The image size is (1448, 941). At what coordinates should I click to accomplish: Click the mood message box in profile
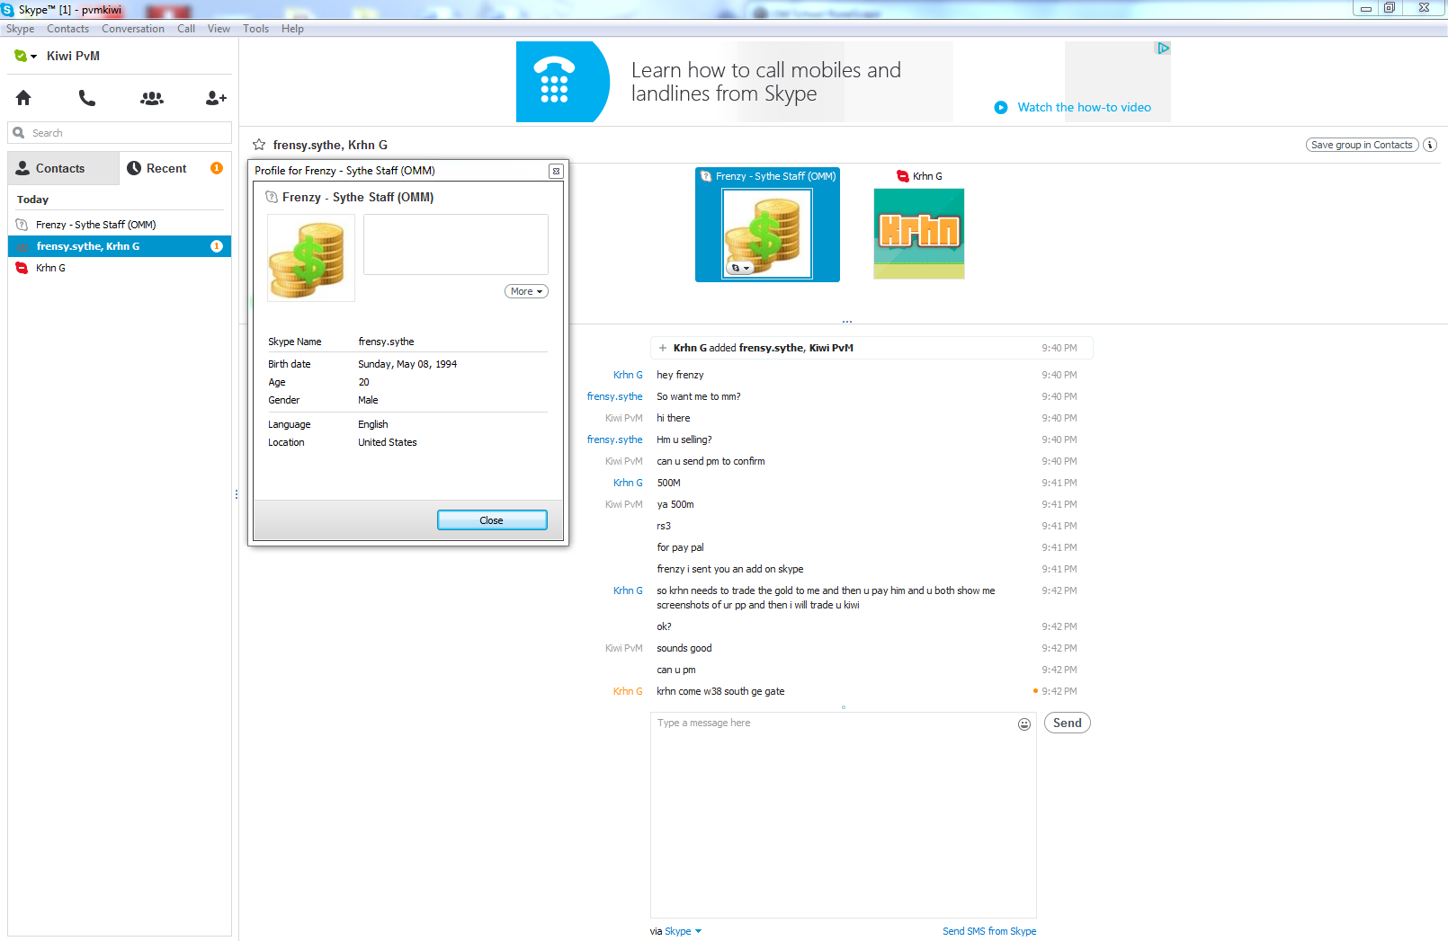point(456,244)
